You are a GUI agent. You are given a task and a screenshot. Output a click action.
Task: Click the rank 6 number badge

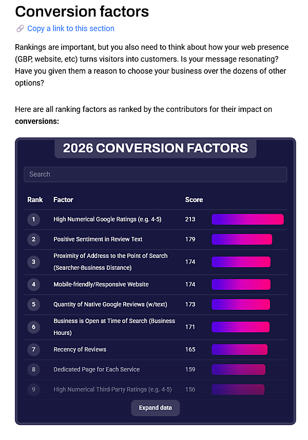click(x=33, y=327)
